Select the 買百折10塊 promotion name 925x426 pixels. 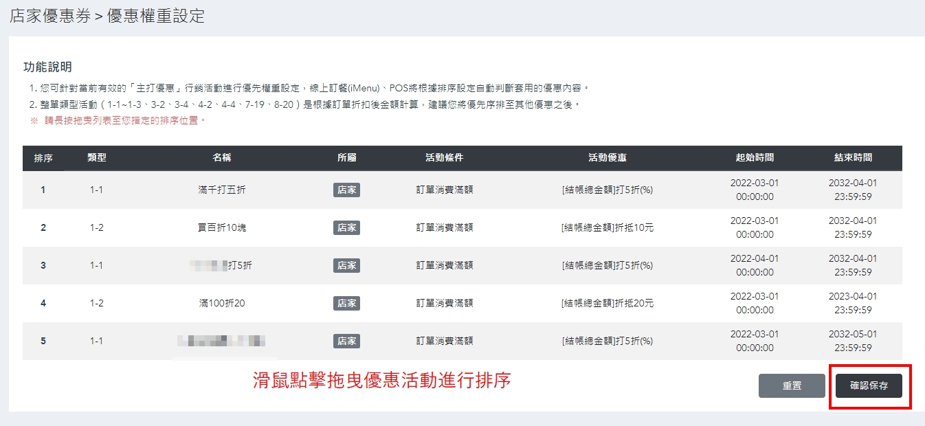pyautogui.click(x=221, y=228)
